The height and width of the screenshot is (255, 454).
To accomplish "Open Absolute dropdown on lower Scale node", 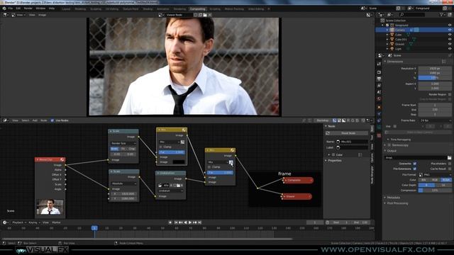I will pos(123,183).
